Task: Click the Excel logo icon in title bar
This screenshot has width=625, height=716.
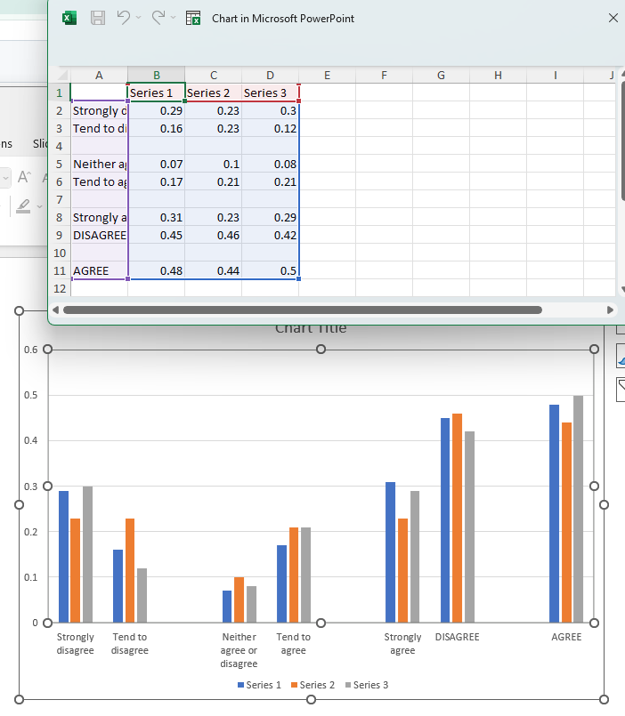Action: [x=69, y=18]
